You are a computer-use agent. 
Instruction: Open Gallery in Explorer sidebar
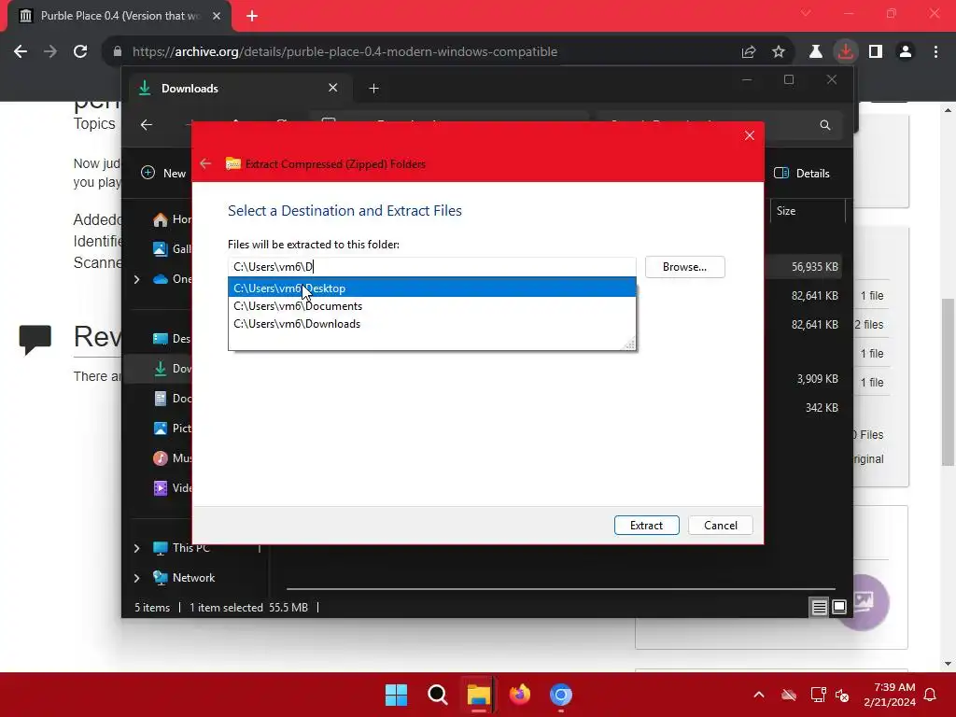tap(172, 248)
